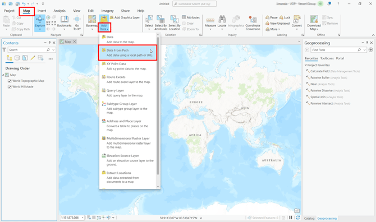Click the Contents filter funnel icon
The image size is (376, 222).
click(x=4, y=50)
